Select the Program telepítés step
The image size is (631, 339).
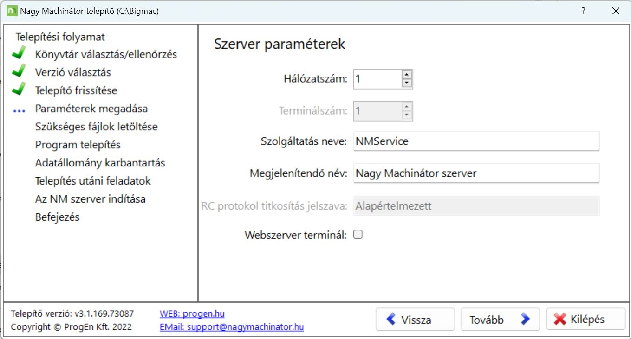[78, 145]
